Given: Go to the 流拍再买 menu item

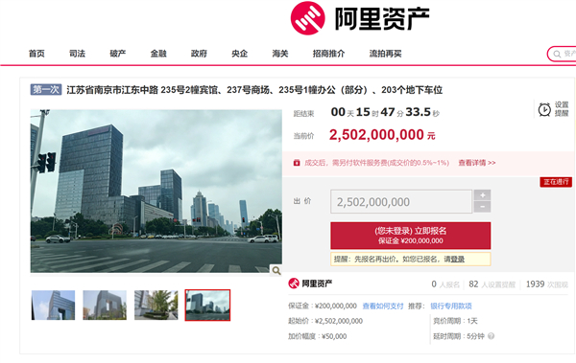Looking at the screenshot, I should point(385,54).
